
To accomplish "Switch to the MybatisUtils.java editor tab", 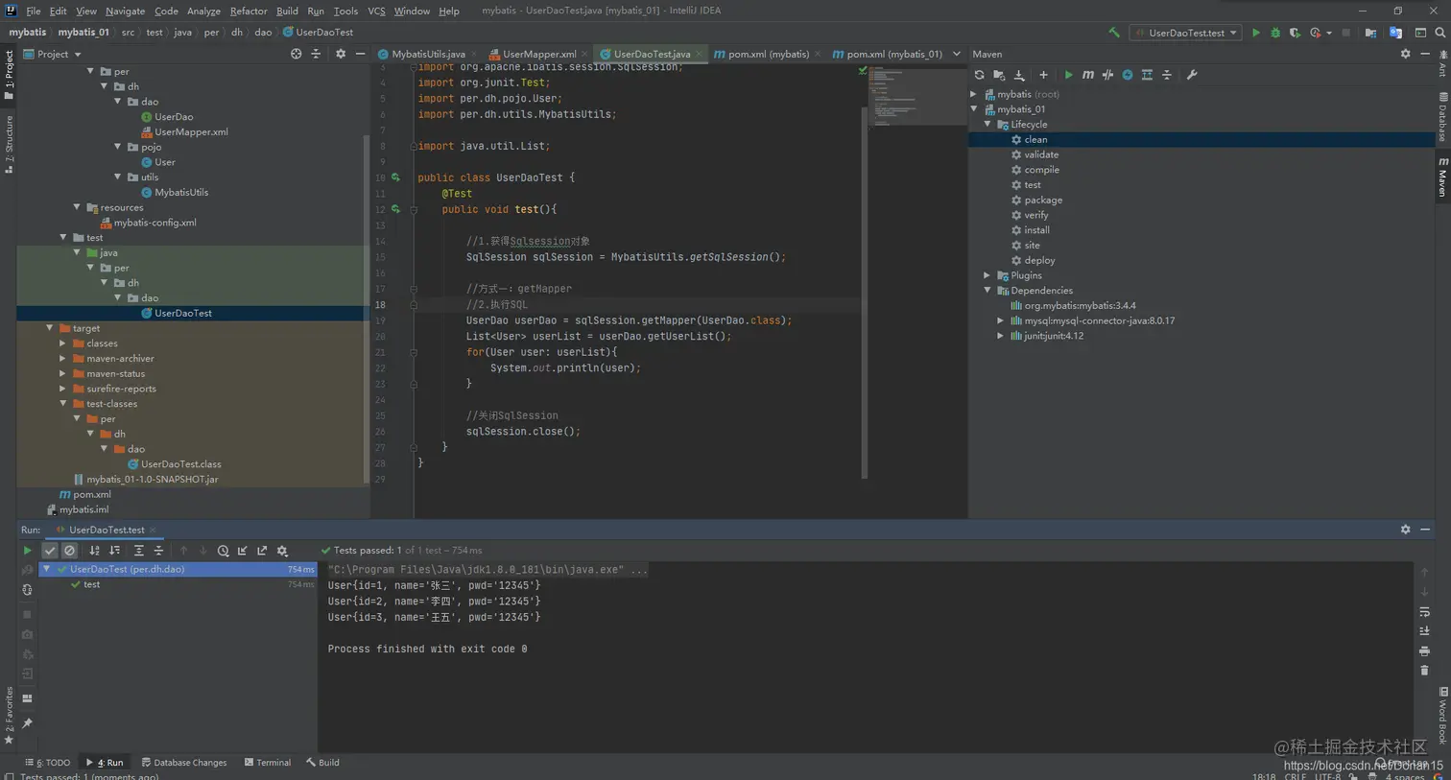I will 428,54.
